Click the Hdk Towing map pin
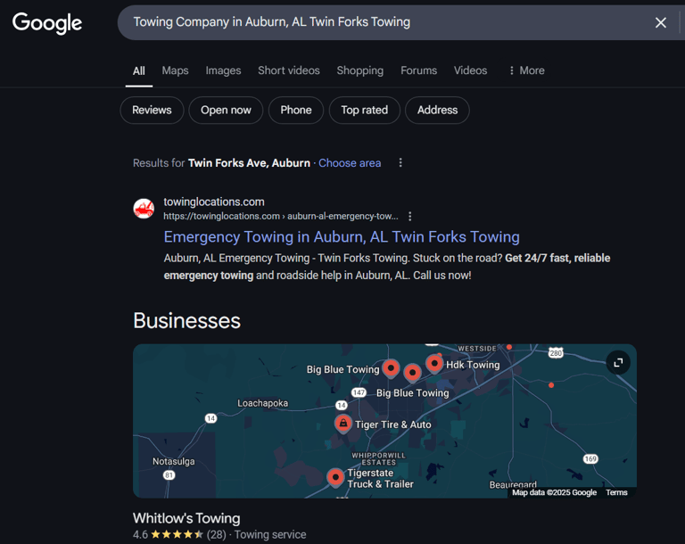 click(434, 363)
